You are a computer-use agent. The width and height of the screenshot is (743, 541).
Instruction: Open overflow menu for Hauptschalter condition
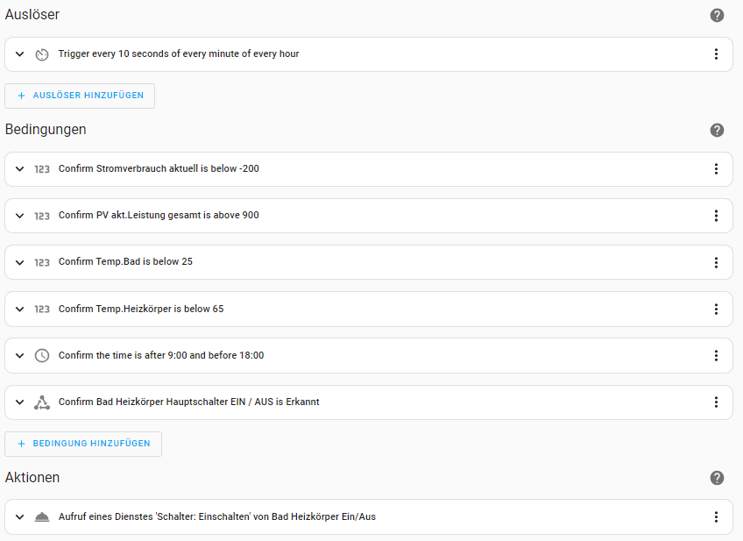click(716, 402)
